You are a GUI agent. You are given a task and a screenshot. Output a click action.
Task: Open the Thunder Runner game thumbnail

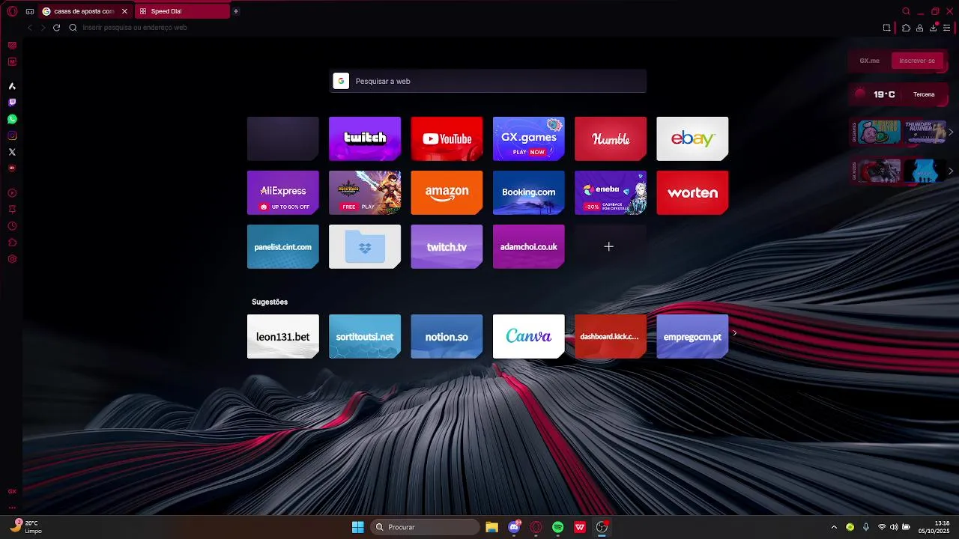(x=924, y=132)
